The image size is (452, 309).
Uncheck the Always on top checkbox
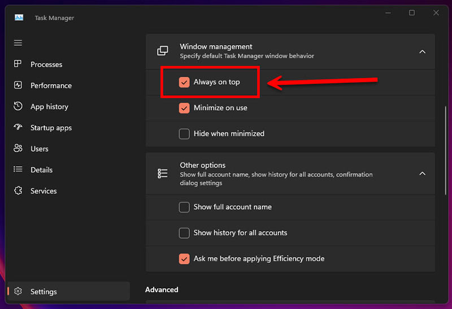[184, 82]
